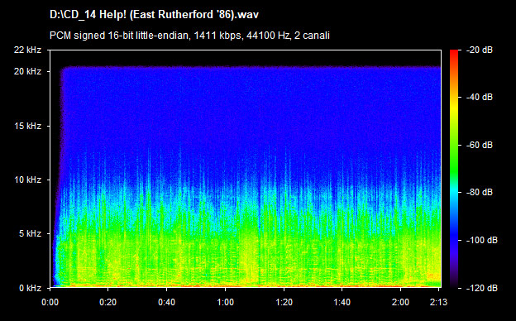Click the 2:00 time marker

point(401,302)
